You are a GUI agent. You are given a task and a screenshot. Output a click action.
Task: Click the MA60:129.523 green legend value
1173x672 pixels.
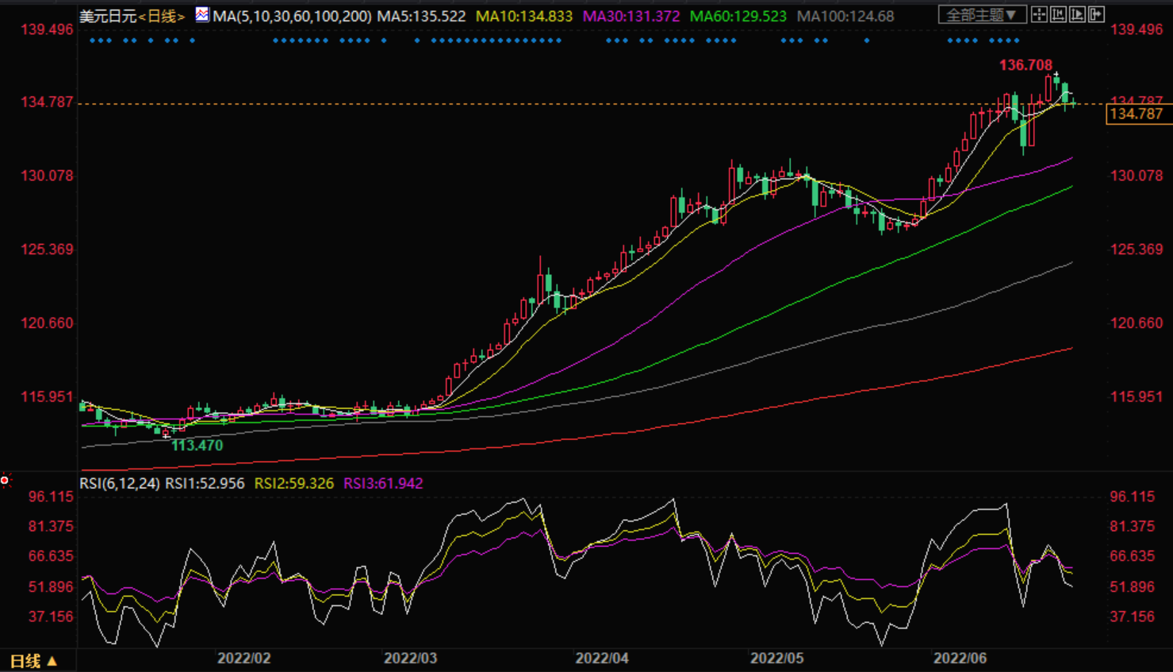pos(738,16)
